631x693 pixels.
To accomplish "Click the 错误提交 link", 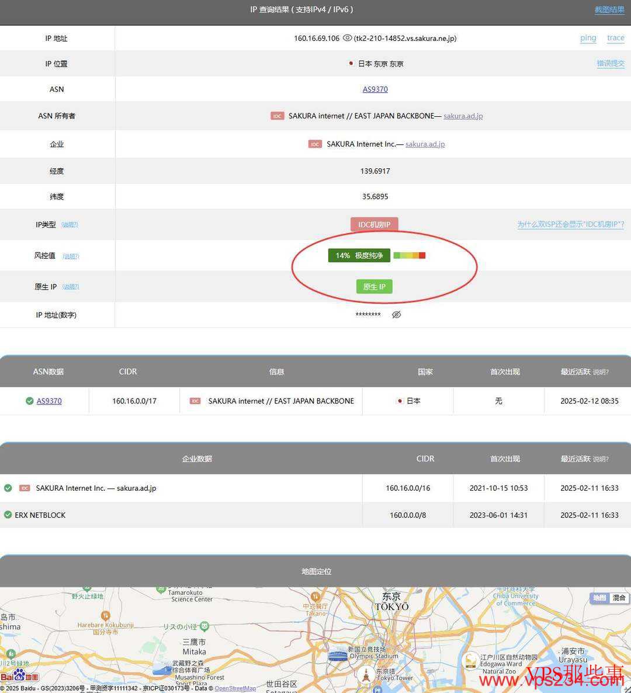I will [x=611, y=63].
